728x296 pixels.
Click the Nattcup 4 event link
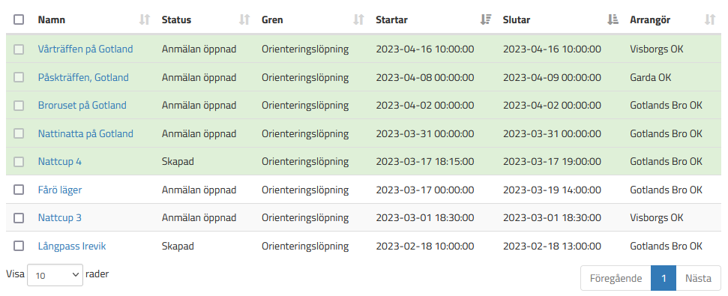click(x=60, y=162)
